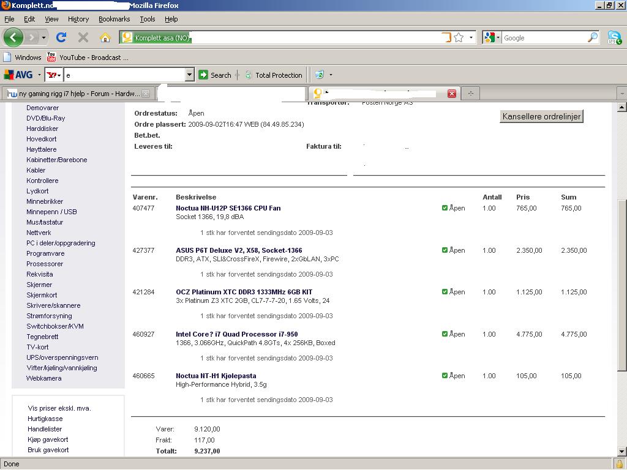
Task: Click the padlock security icon in status bar
Action: tap(620, 464)
